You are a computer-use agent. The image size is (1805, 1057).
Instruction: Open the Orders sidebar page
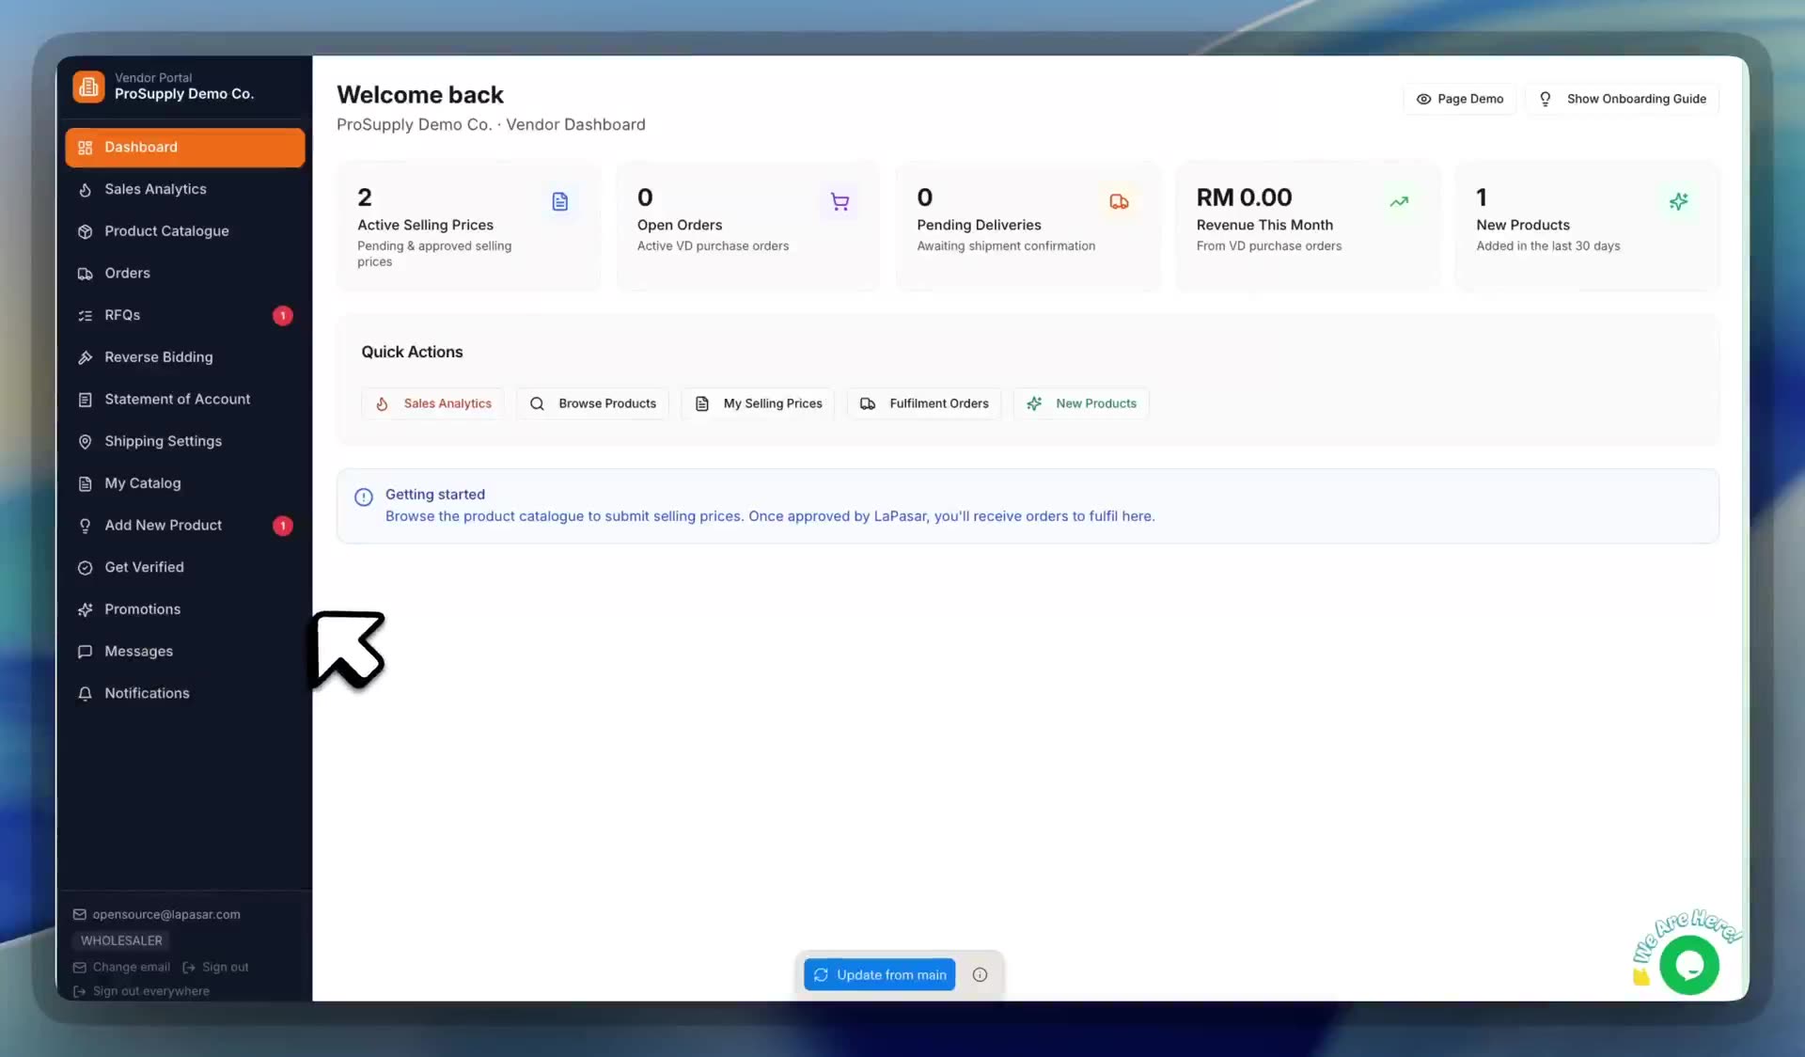tap(185, 274)
